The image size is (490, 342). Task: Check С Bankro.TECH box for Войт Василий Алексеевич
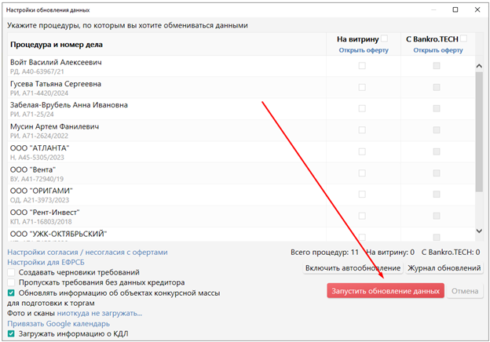[x=437, y=66]
